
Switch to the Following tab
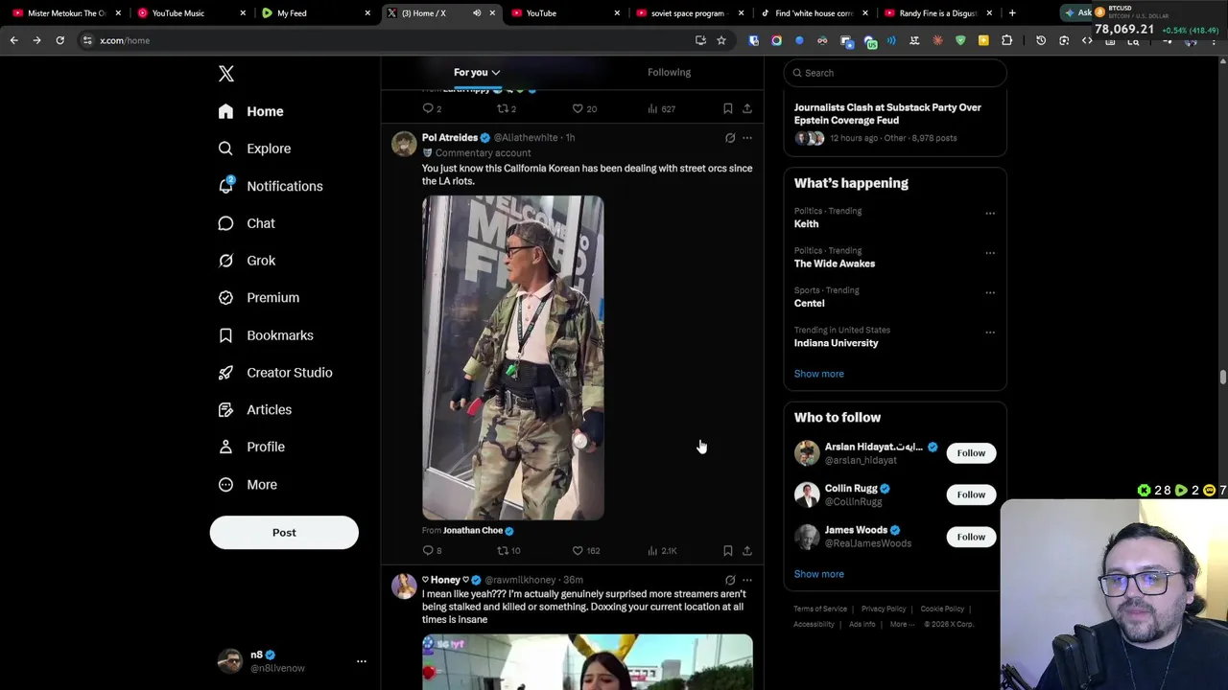(x=669, y=73)
